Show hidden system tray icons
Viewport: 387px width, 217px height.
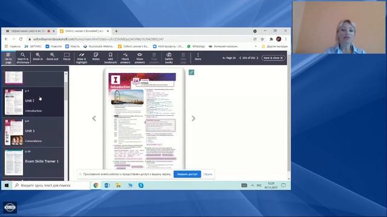(252, 186)
